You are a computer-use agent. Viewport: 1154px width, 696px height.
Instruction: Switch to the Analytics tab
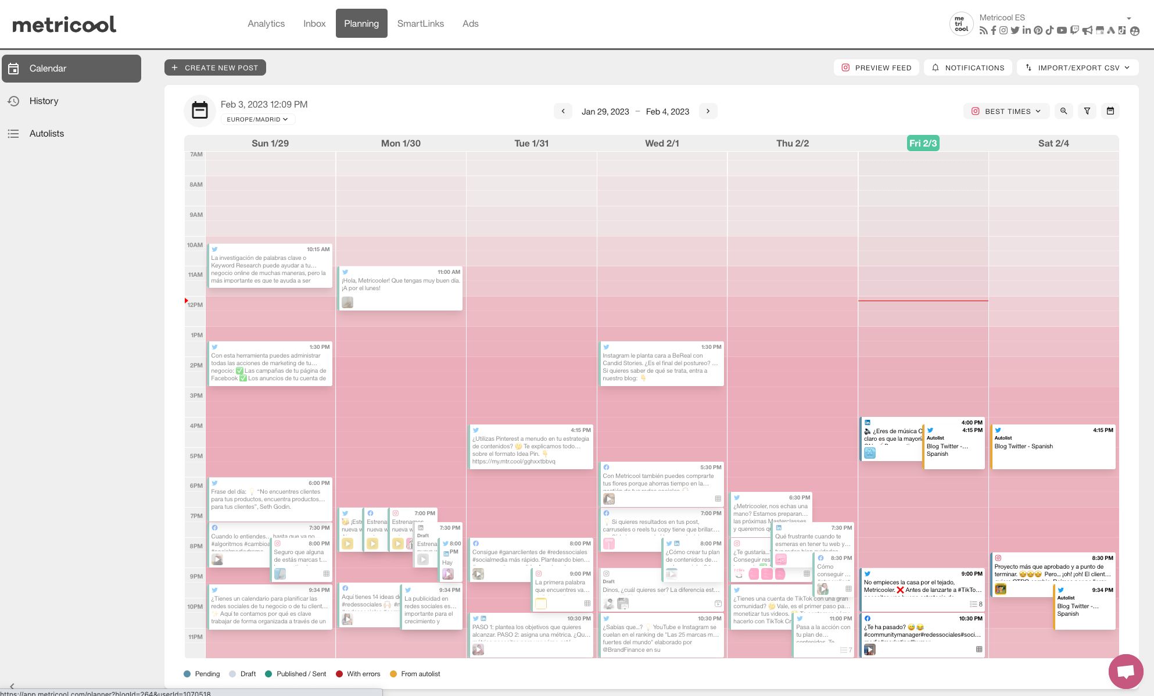(x=266, y=23)
